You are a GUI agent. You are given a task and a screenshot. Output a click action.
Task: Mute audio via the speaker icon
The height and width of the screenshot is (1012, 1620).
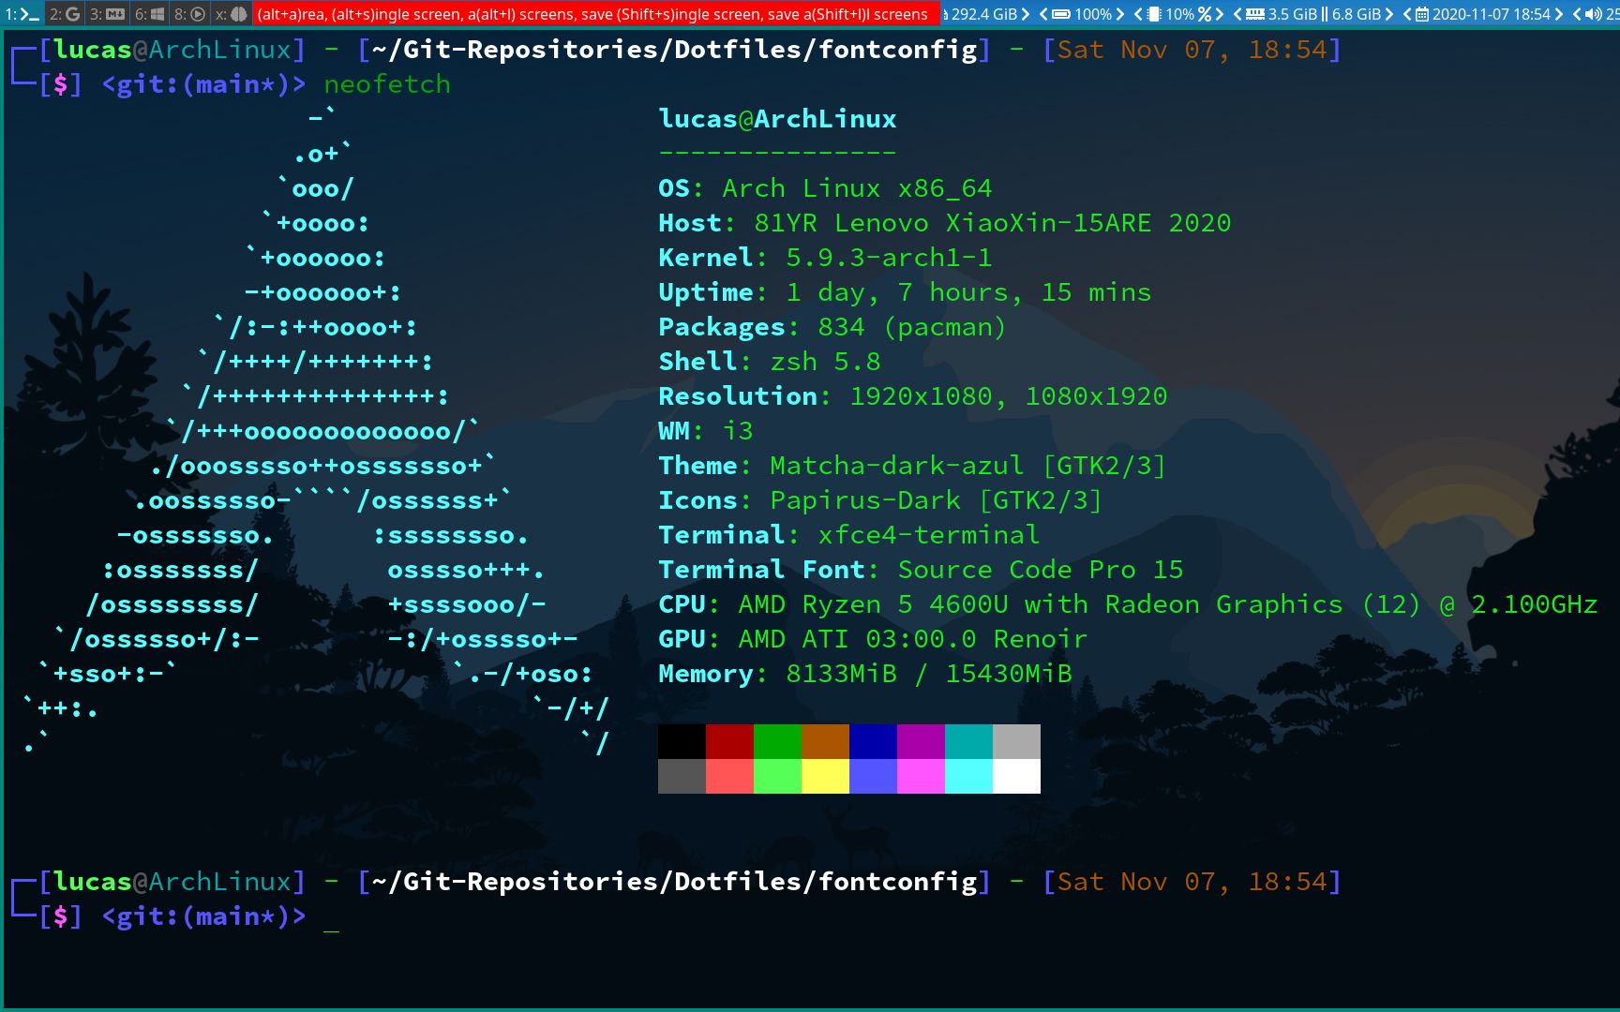coord(1594,14)
